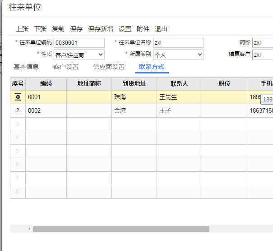Click empty row number 7
This screenshot has height=251, width=273.
click(18, 178)
